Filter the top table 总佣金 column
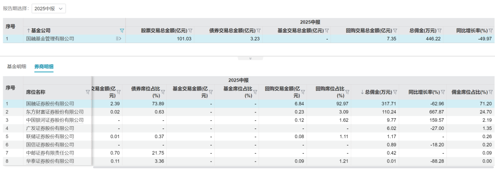 tap(440, 31)
